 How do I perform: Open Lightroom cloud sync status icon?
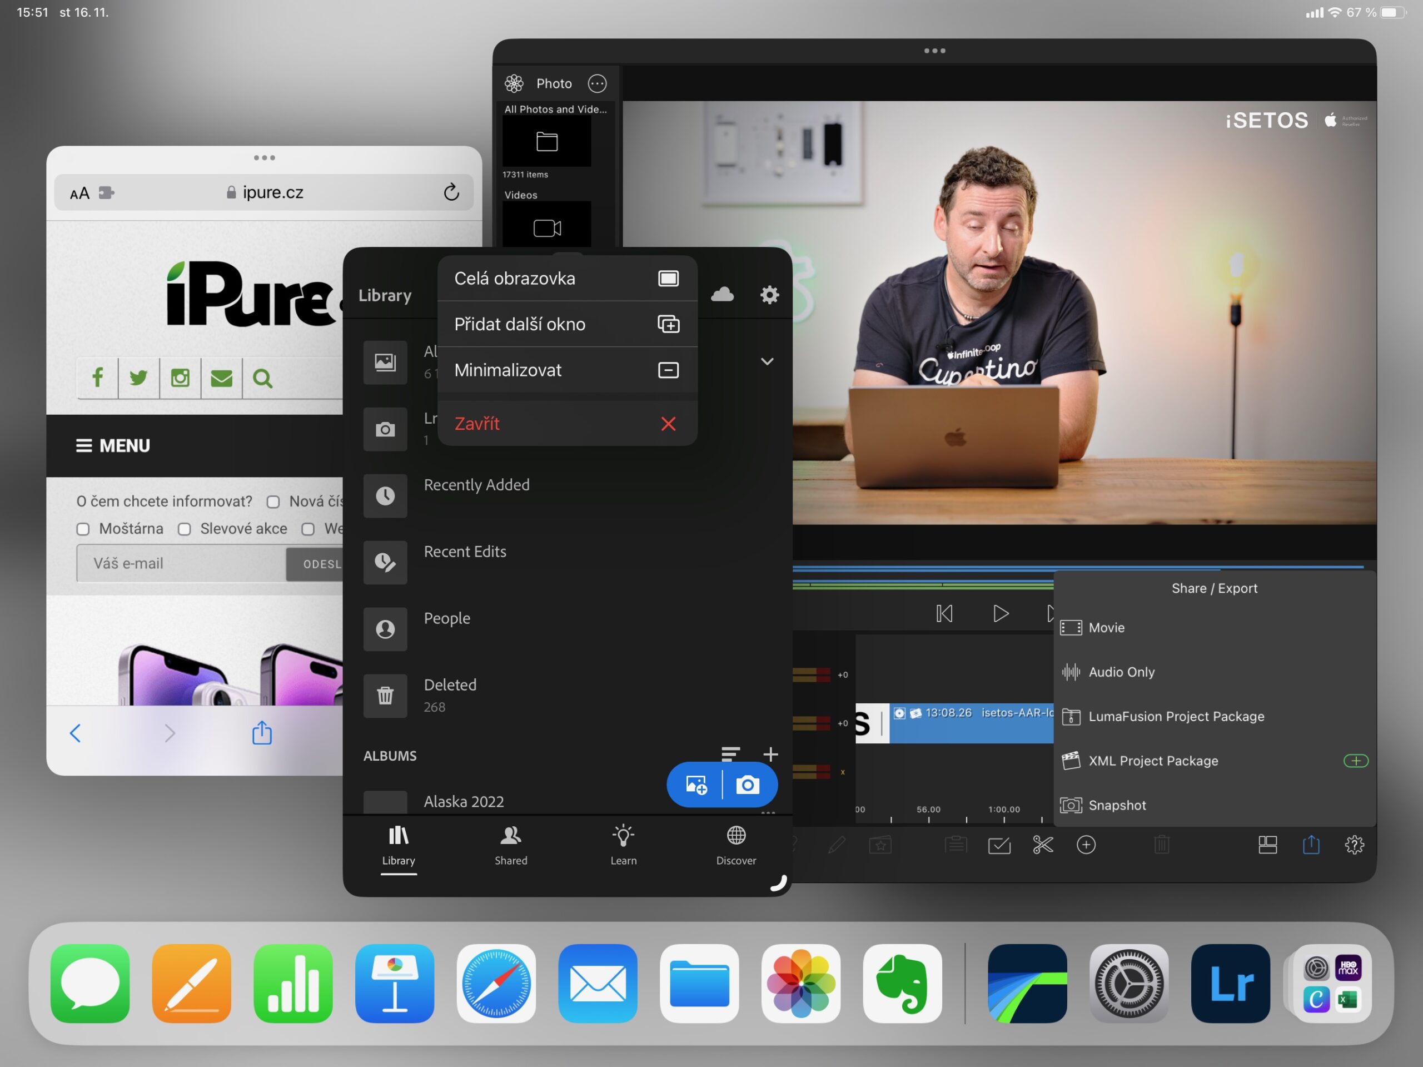(722, 295)
